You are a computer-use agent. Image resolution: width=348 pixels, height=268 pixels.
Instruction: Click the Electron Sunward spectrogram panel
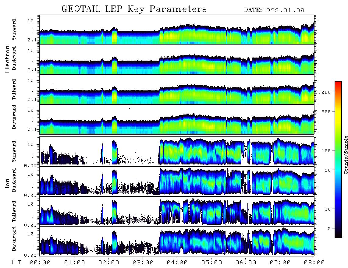[177, 30]
